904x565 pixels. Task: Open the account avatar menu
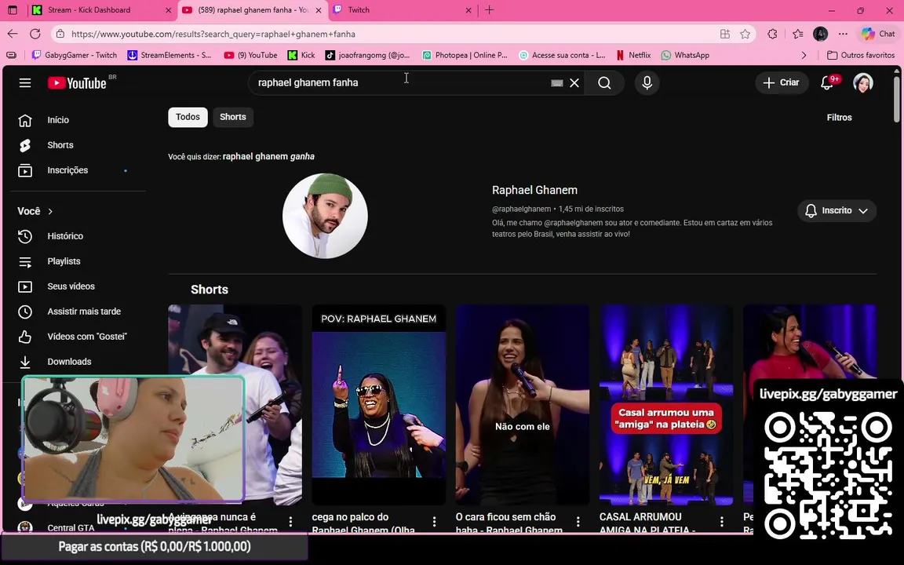tap(863, 83)
